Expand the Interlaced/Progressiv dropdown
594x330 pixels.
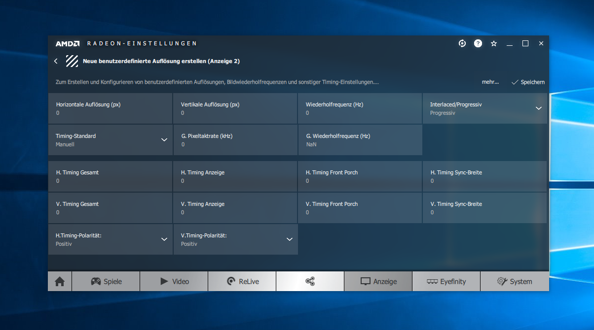[x=485, y=108]
